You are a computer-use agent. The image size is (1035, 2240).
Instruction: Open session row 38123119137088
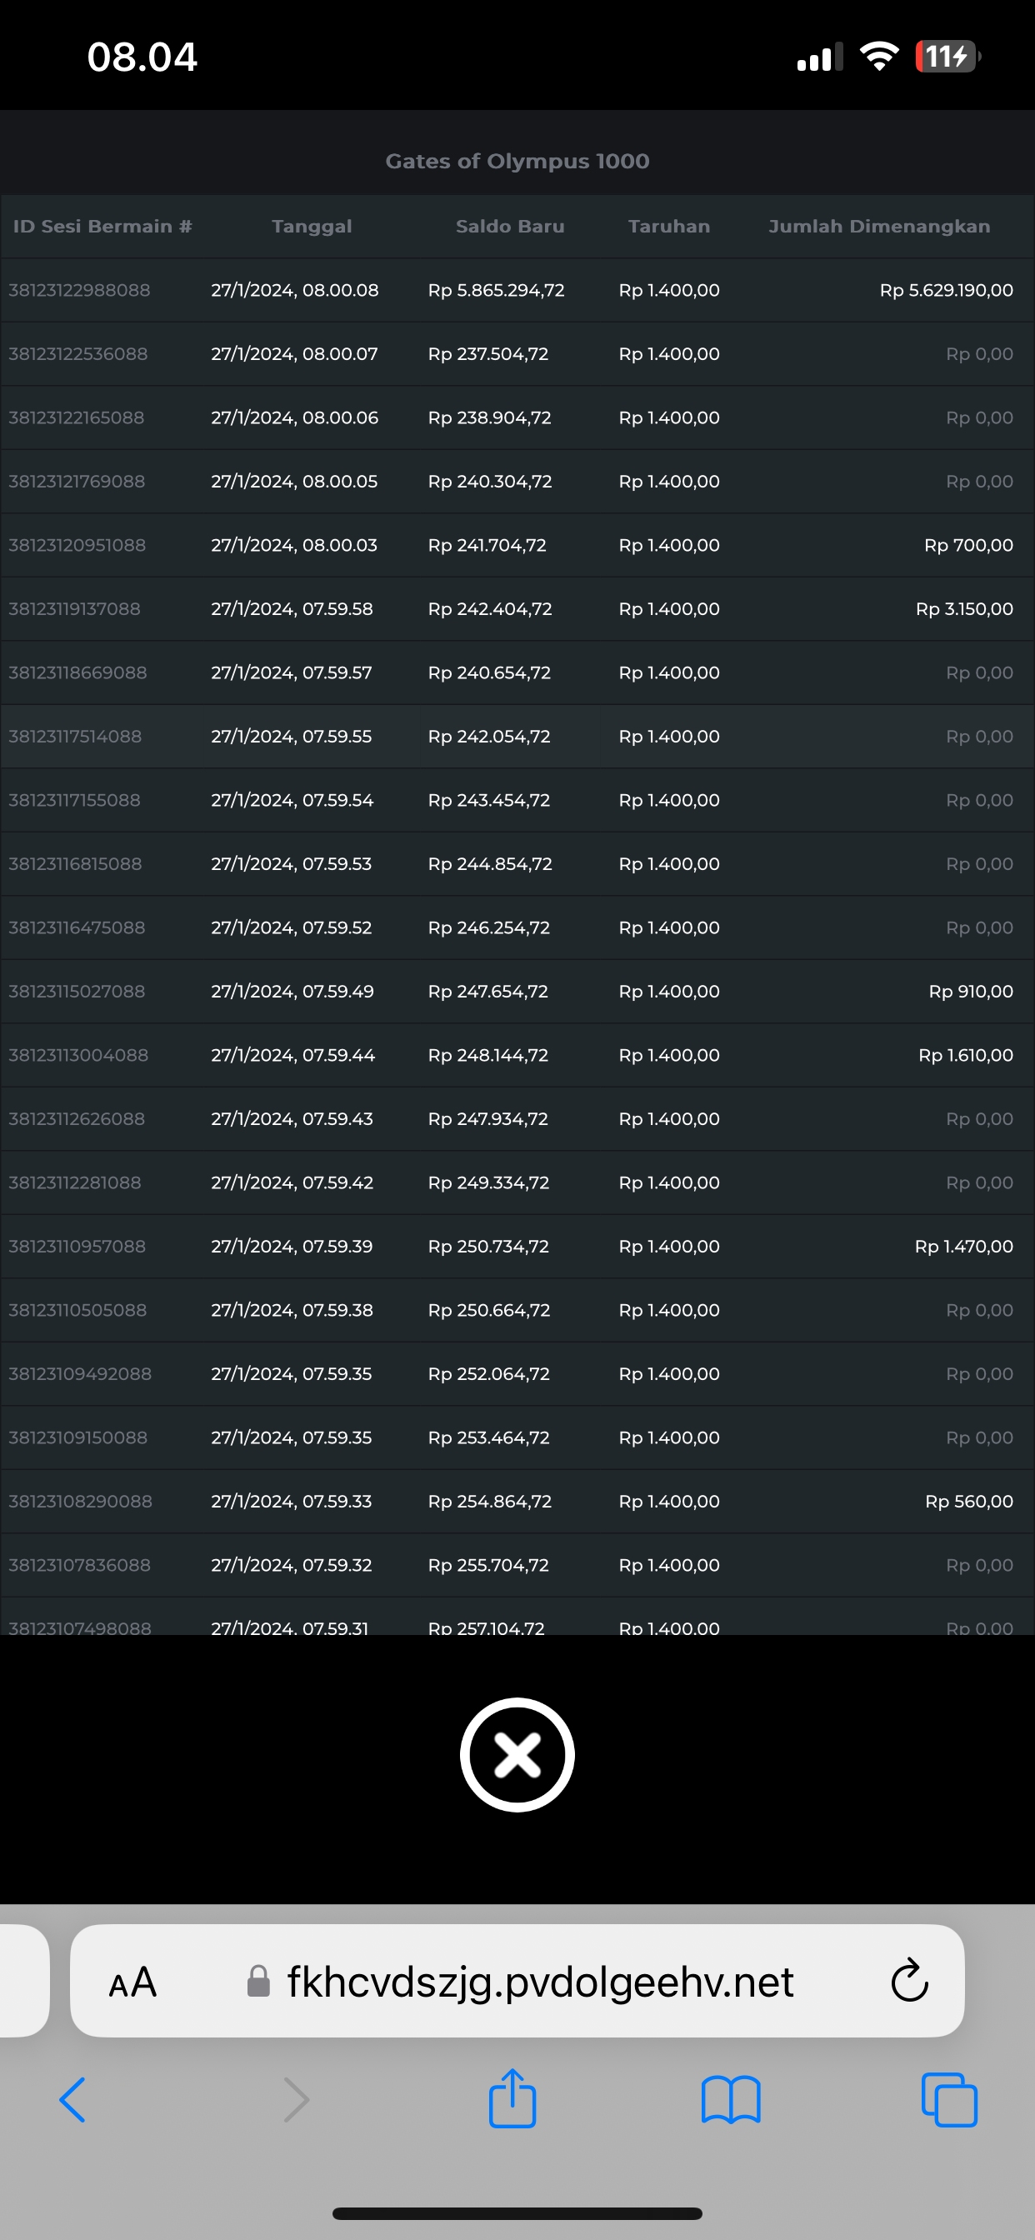click(75, 608)
